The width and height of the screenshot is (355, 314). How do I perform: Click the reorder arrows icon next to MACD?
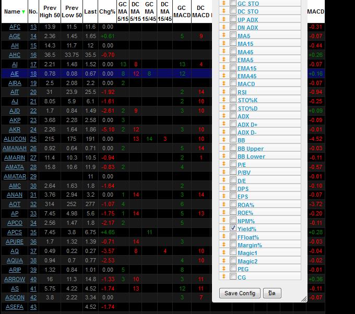(223, 83)
